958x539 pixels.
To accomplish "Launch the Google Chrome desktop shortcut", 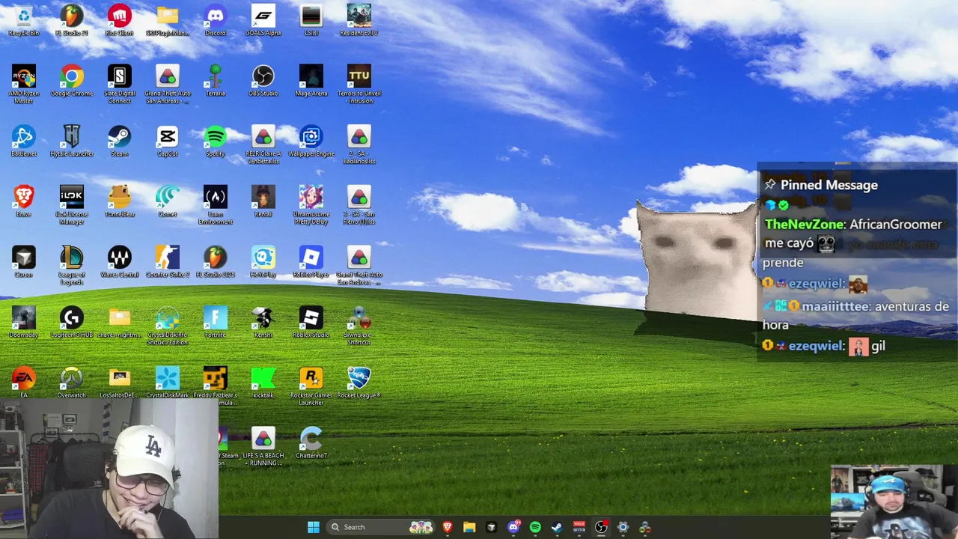I will pyautogui.click(x=72, y=80).
